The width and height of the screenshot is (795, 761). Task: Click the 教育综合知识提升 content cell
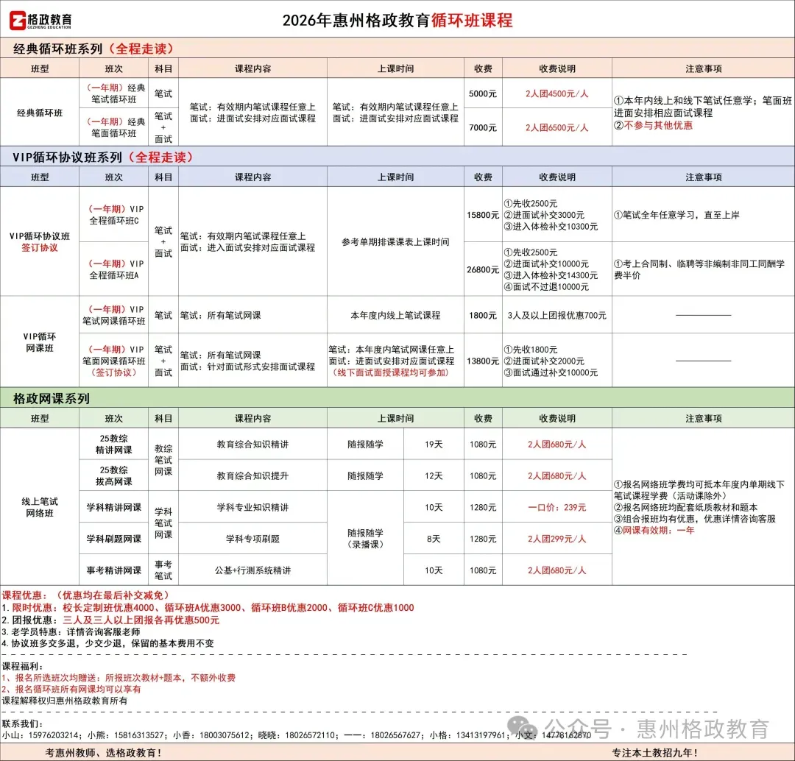tap(252, 475)
